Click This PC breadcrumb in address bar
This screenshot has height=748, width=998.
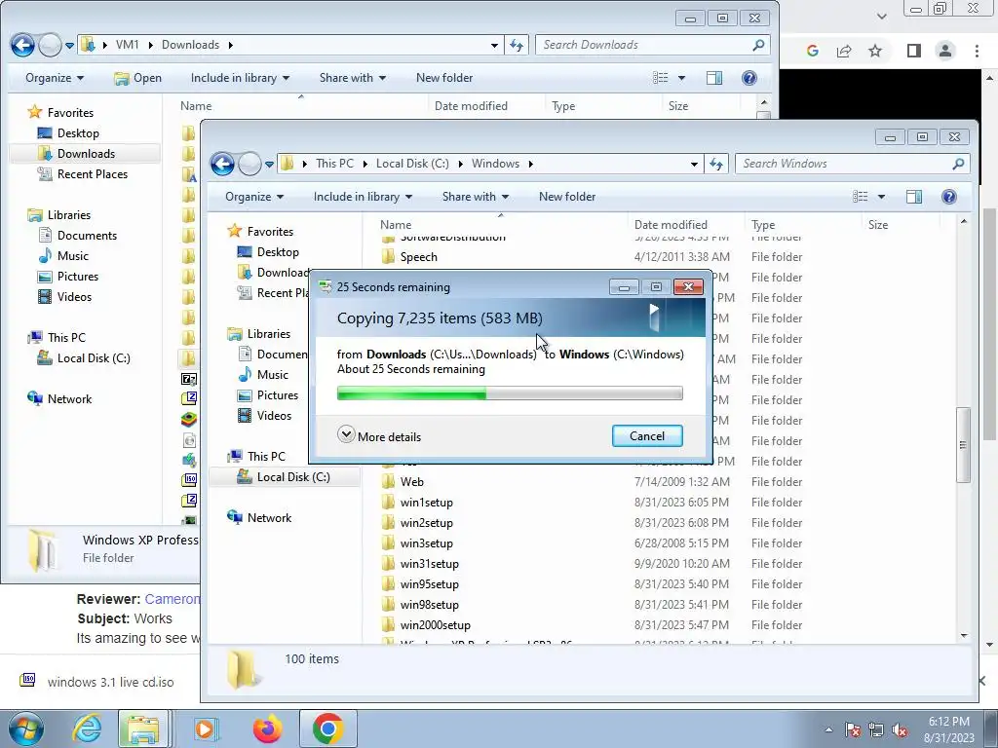point(334,164)
